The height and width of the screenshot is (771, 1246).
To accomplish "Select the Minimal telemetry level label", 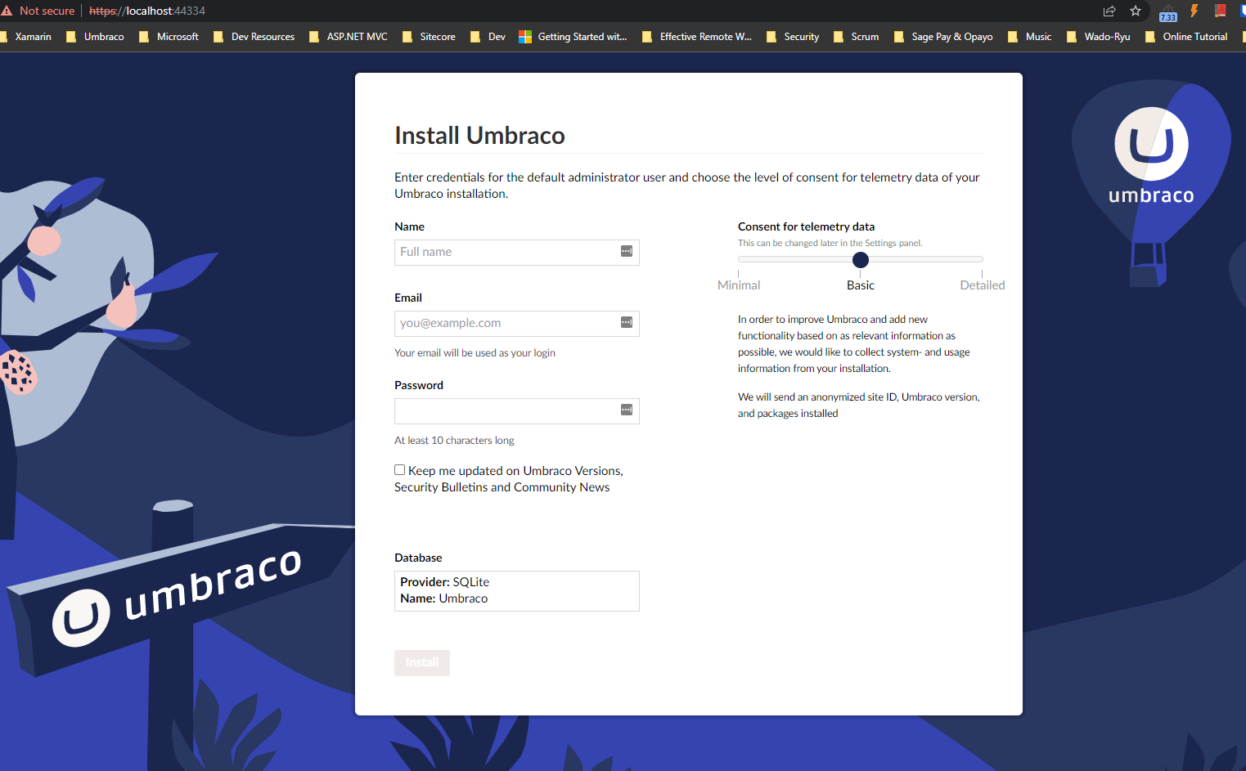I will (x=739, y=285).
